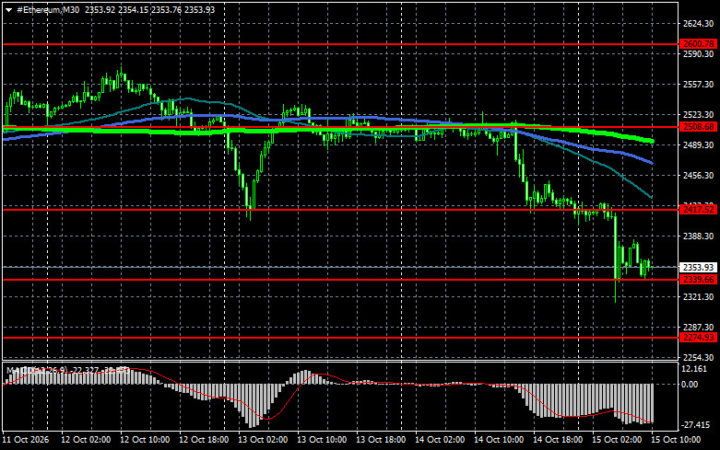Click the MACD scale value 12.161
This screenshot has height=450, width=720.
pyautogui.click(x=694, y=369)
